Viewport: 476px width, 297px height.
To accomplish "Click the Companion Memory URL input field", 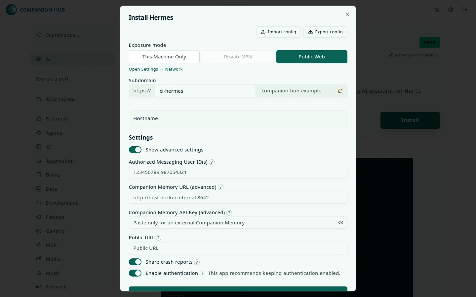I will coord(238,198).
